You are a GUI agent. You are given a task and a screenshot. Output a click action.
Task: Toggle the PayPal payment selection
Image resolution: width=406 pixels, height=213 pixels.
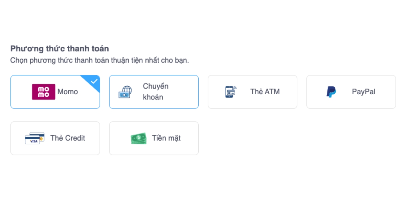(351, 92)
